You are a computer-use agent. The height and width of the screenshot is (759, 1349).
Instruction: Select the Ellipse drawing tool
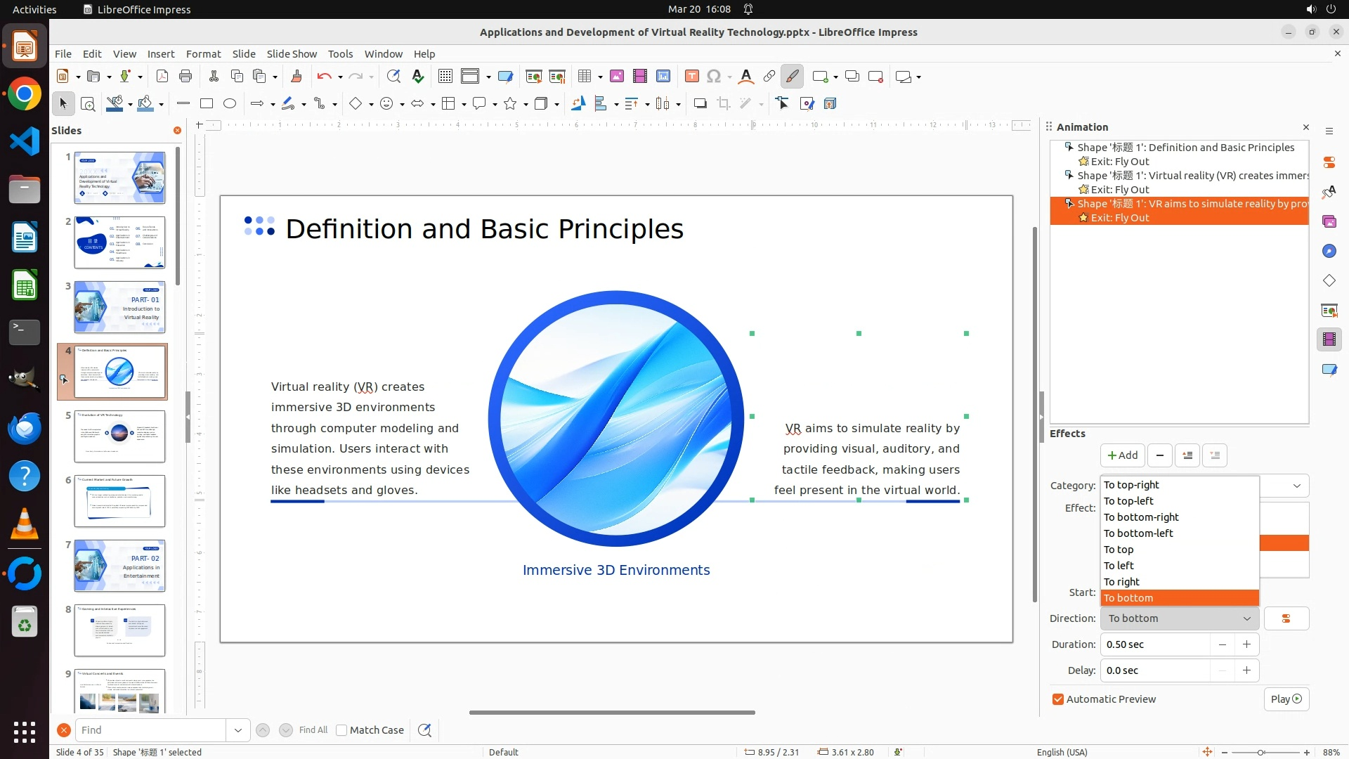[230, 104]
